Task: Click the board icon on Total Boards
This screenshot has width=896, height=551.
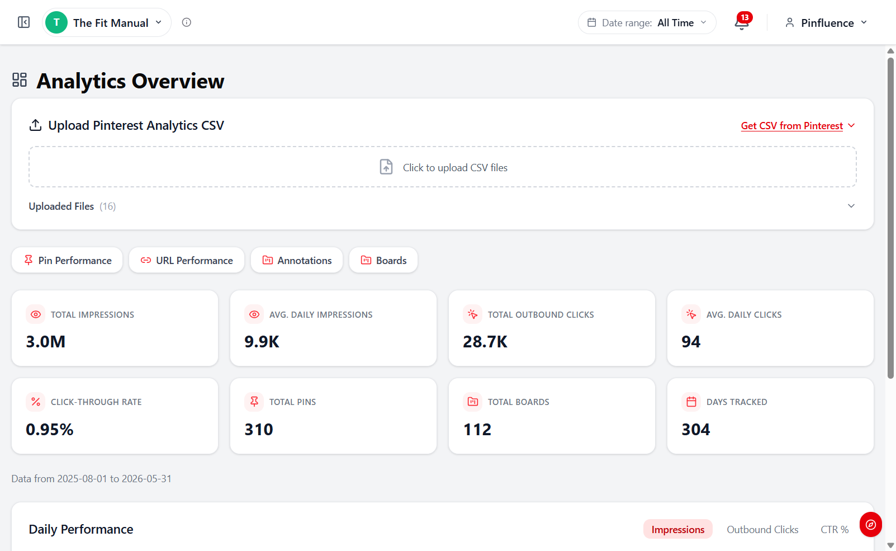Action: [473, 402]
